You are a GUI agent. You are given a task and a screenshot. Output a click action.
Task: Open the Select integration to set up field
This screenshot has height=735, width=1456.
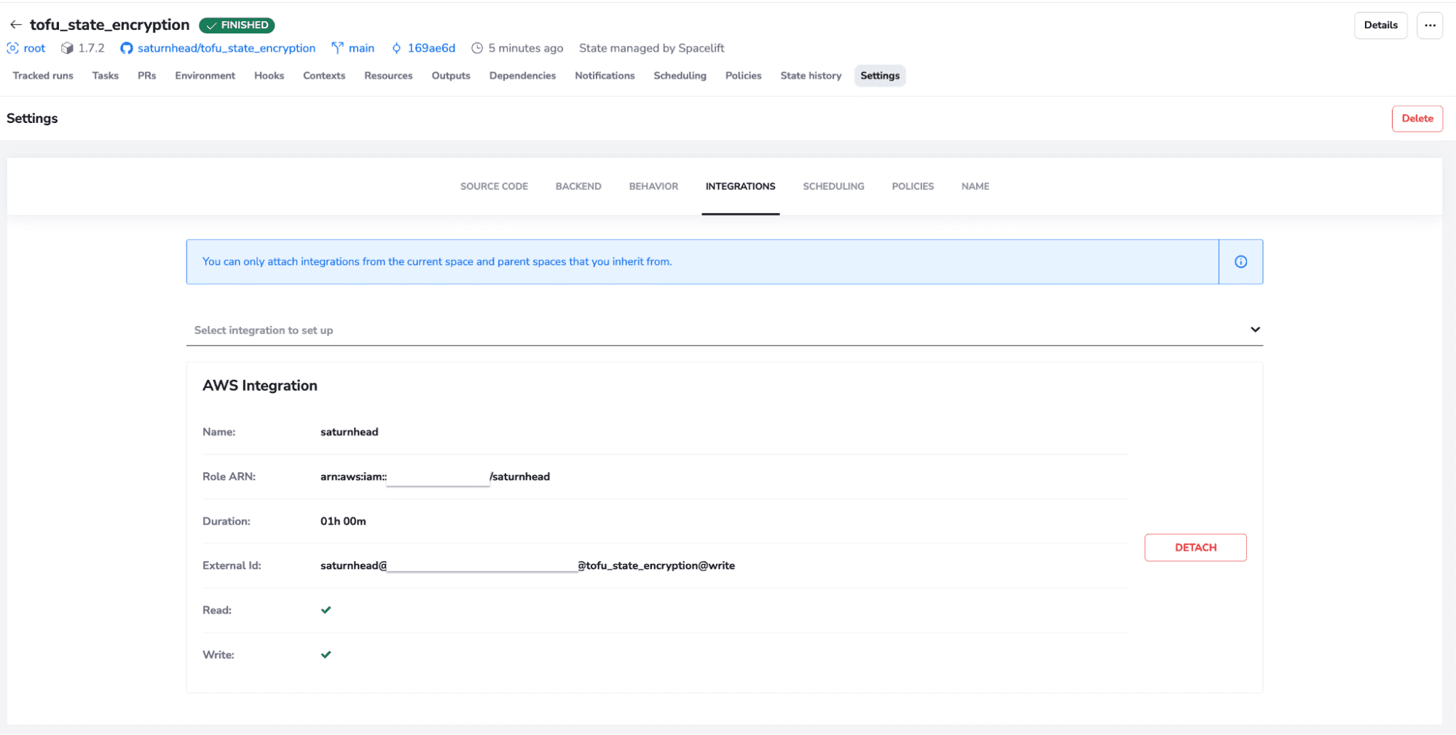[724, 330]
